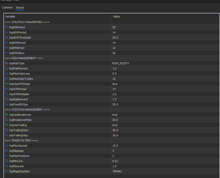Click the integer icon beside InpEMASlow
The image size is (220, 178).
pyautogui.click(x=6, y=53)
